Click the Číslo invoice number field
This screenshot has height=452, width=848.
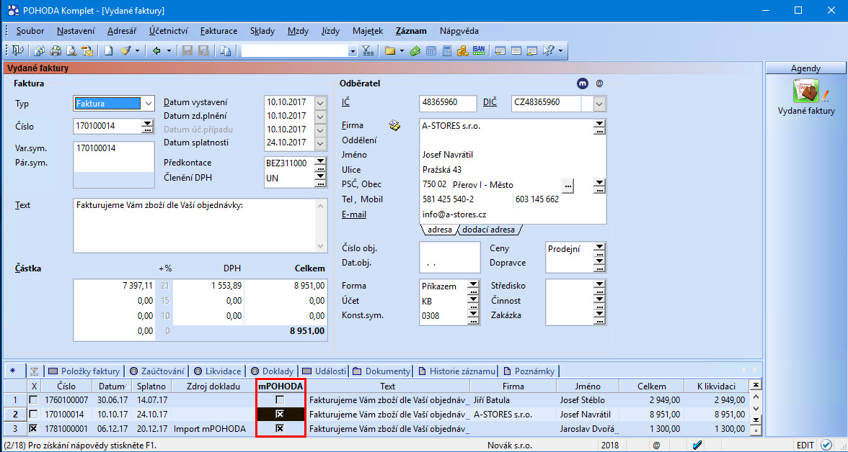[107, 127]
